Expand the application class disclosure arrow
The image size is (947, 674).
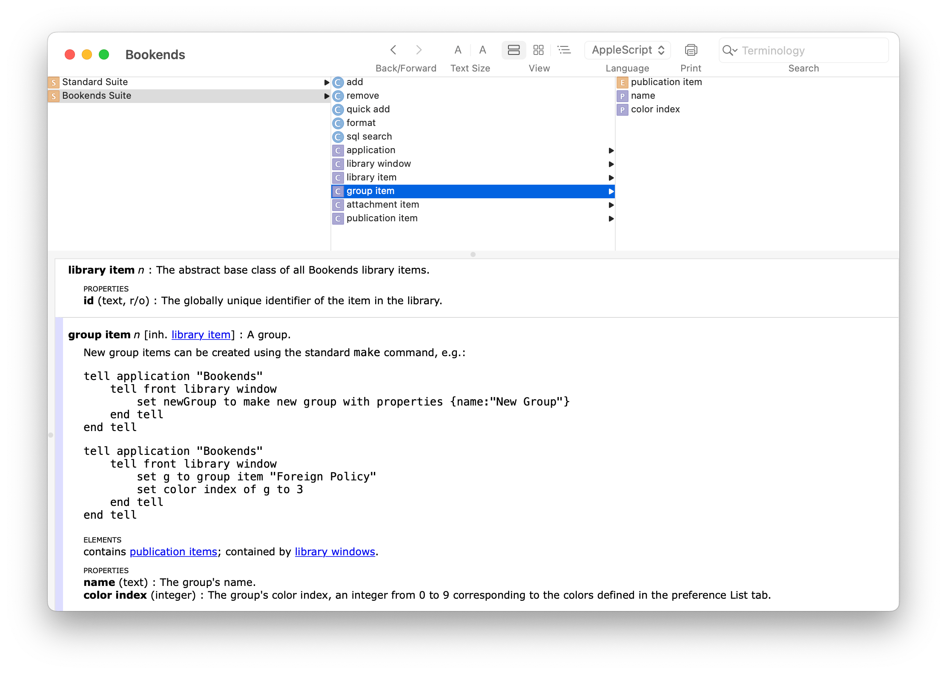[x=611, y=150]
